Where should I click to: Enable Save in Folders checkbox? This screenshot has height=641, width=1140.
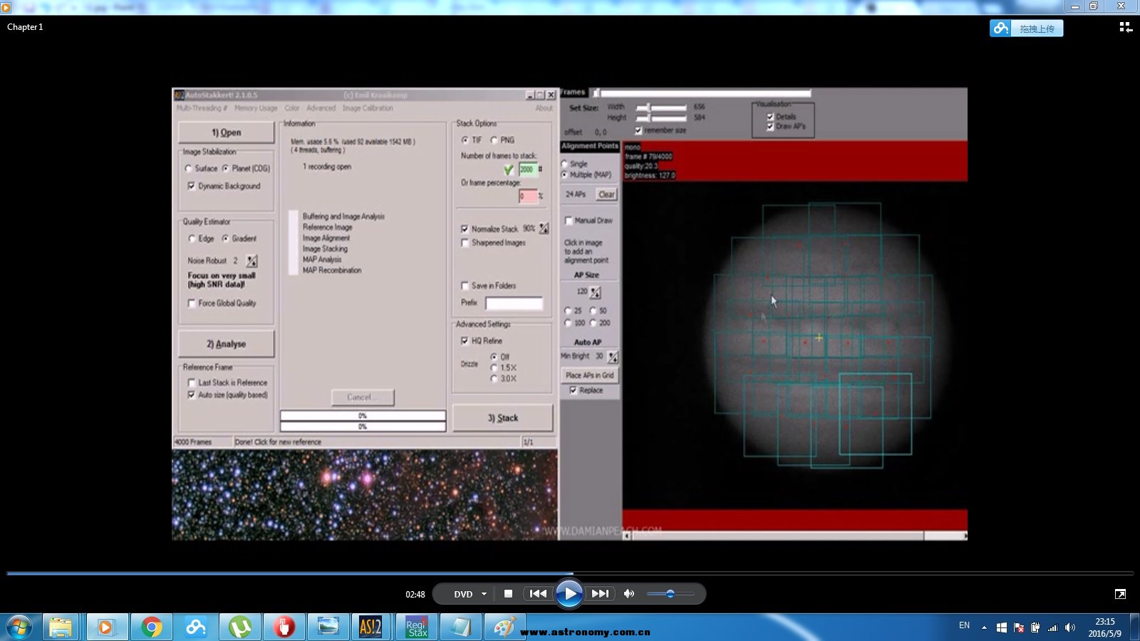coord(465,286)
